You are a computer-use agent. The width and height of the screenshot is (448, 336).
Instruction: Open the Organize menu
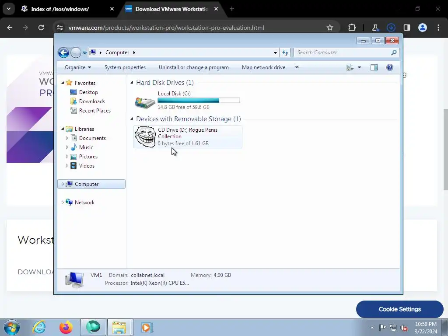pos(78,67)
